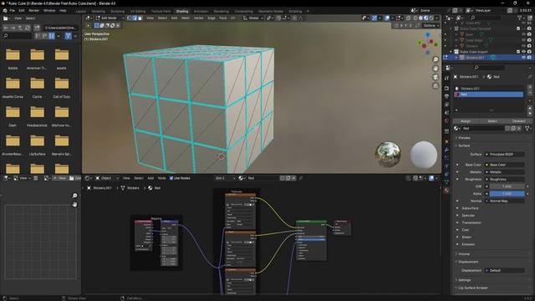Expand the Settings panel
The image size is (535, 301).
point(465,280)
